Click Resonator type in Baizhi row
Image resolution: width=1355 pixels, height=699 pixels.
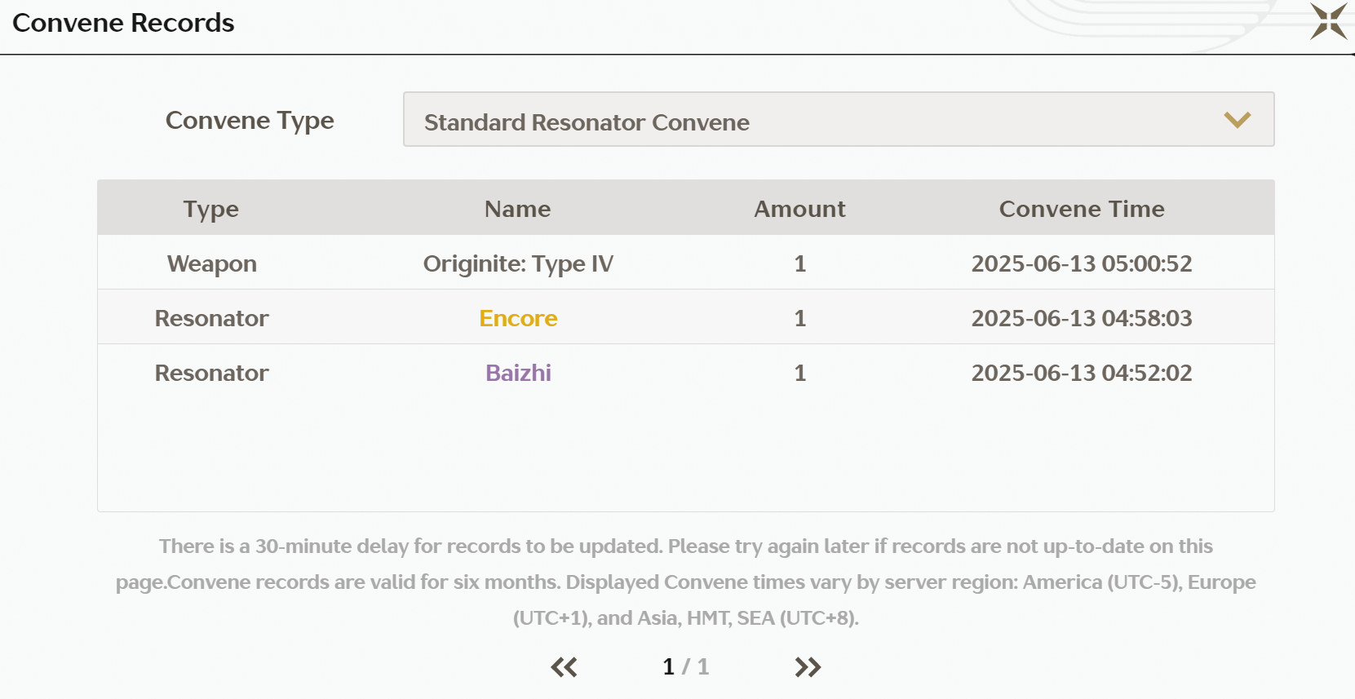212,373
